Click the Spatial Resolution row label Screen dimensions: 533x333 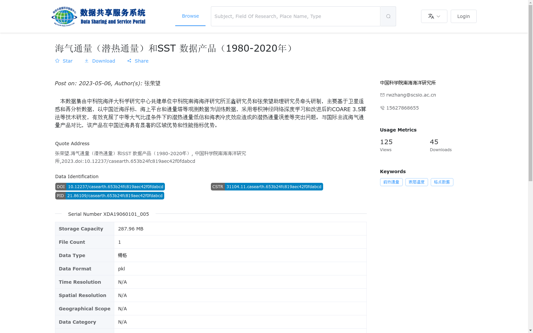click(83, 295)
